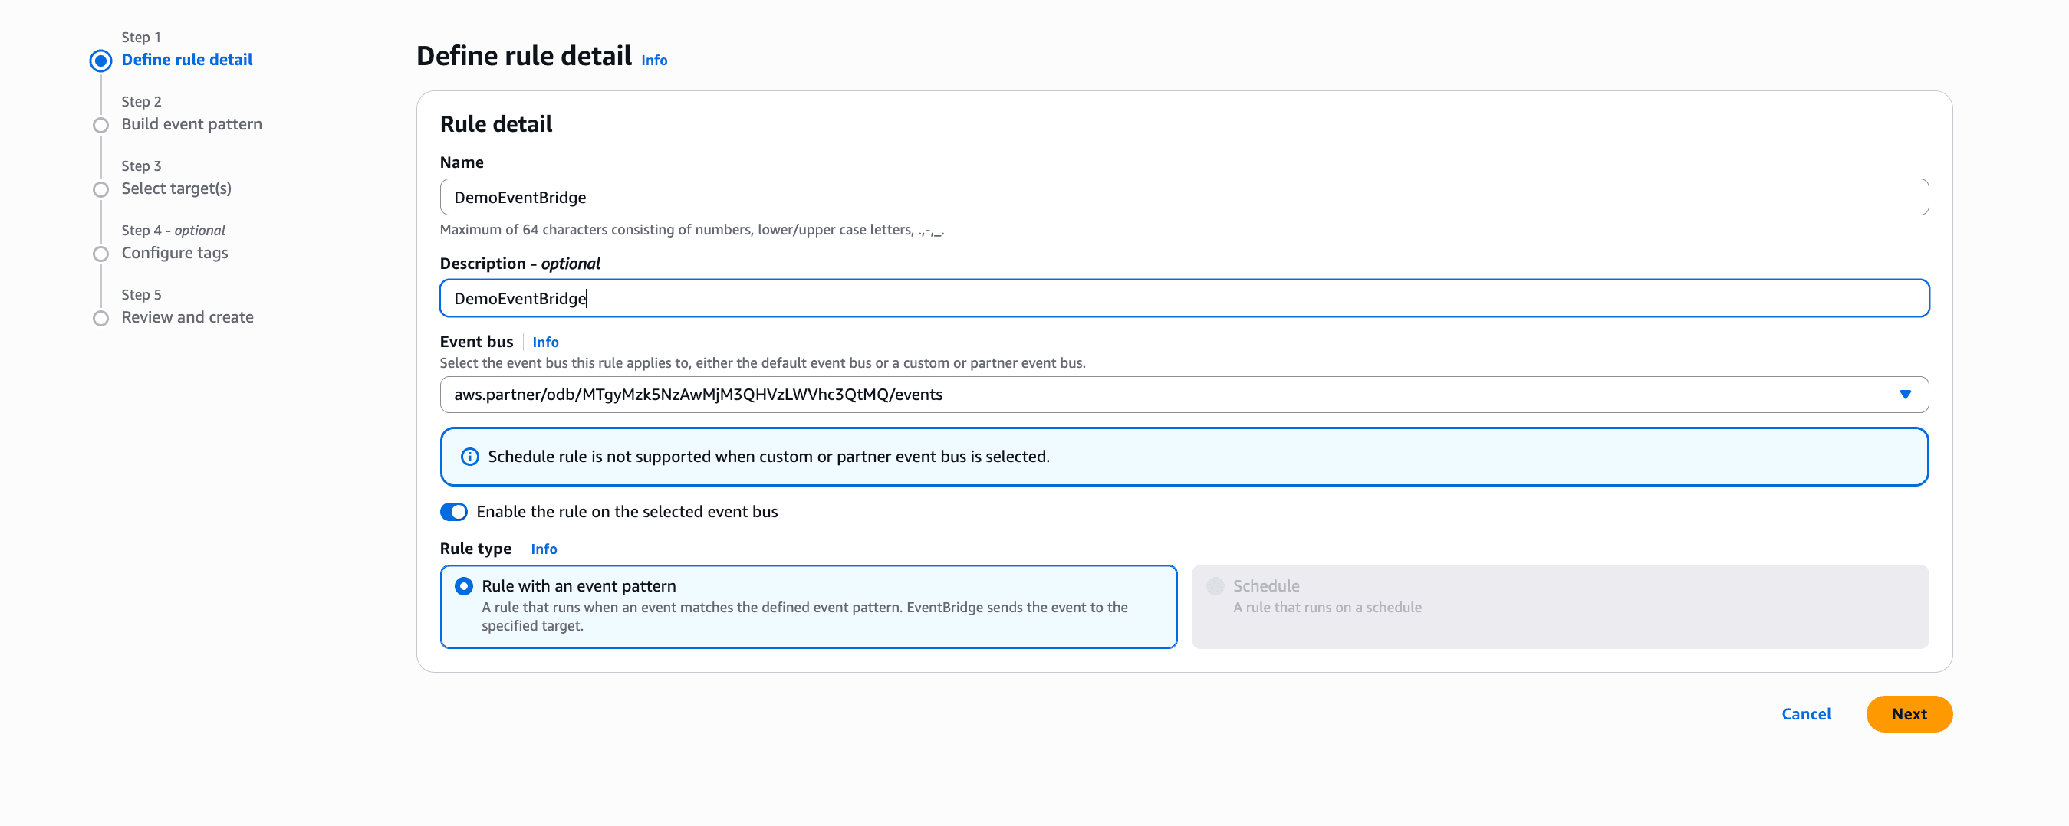2069x826 pixels.
Task: Click the Next button
Action: tap(1909, 713)
